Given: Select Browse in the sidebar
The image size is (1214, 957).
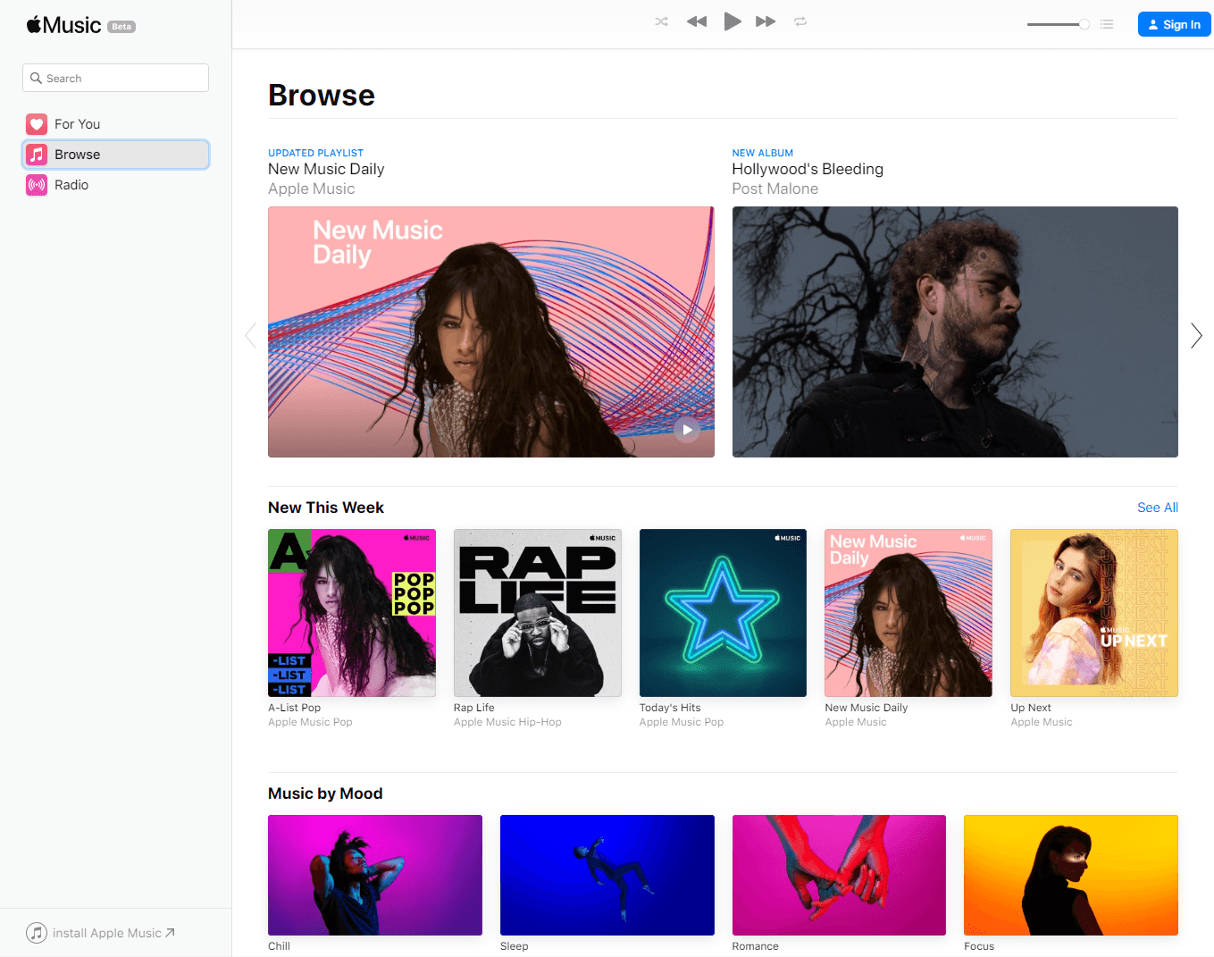Looking at the screenshot, I should tap(115, 155).
